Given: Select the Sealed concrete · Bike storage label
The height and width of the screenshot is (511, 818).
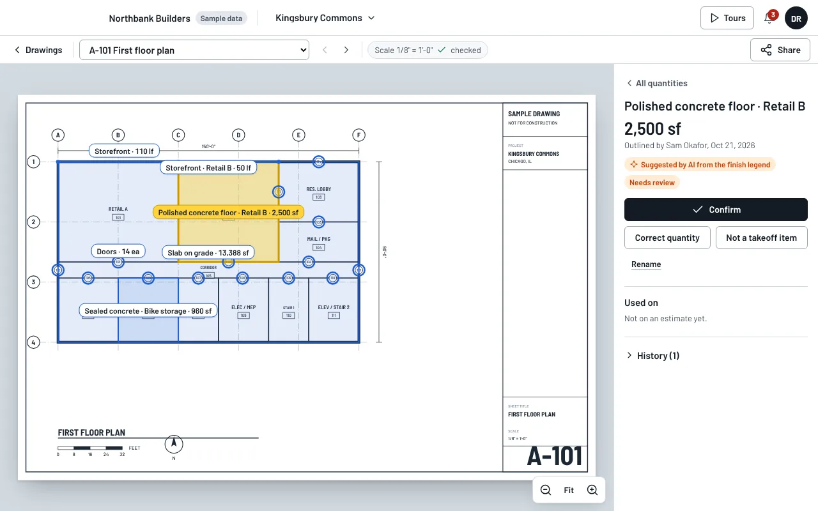Looking at the screenshot, I should 148,311.
